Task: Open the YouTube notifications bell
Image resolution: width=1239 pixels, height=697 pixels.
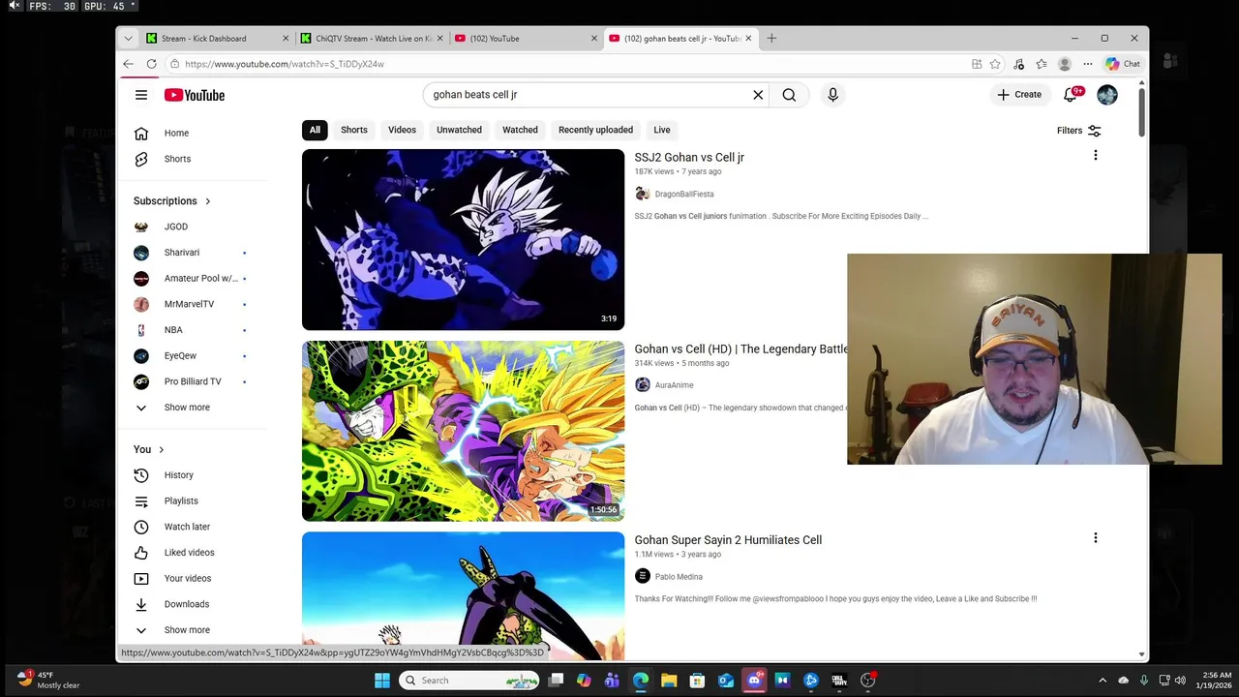Action: (x=1071, y=95)
